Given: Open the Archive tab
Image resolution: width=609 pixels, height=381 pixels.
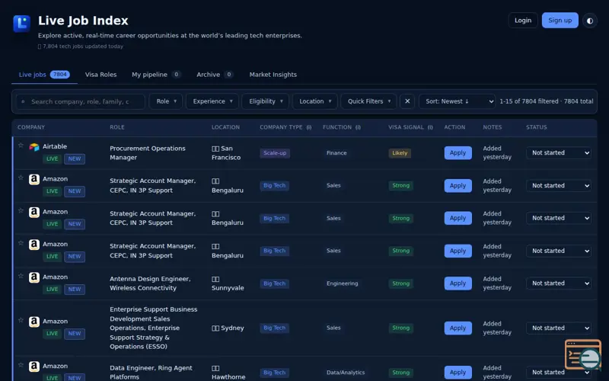Looking at the screenshot, I should (215, 75).
